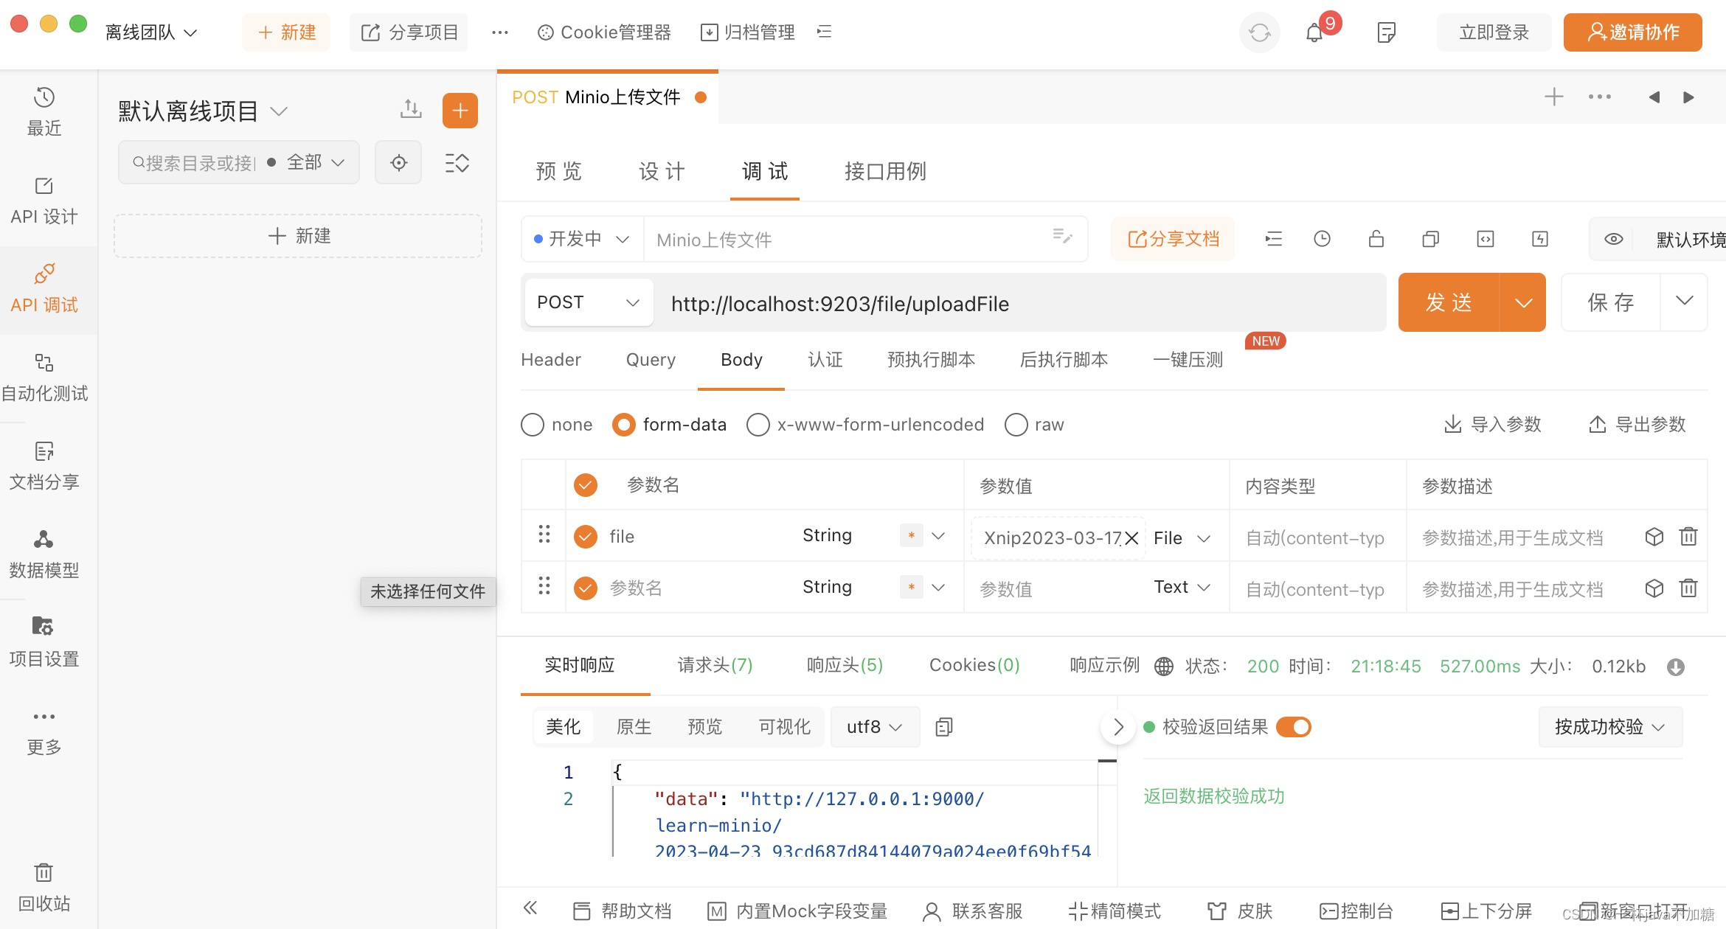Remove selected file Xnip2023-03-17 with X
1726x929 pixels.
[x=1132, y=538]
